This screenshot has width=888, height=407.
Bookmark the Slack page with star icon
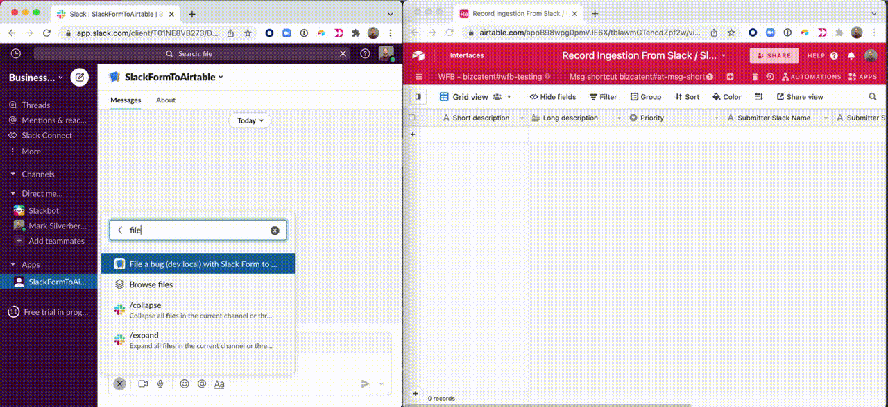pyautogui.click(x=248, y=33)
